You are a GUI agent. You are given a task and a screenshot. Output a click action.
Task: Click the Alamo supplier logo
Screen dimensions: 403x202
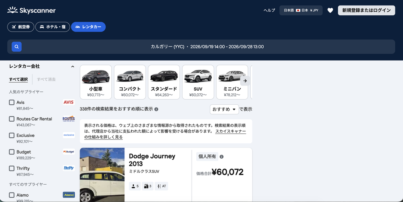point(68,195)
